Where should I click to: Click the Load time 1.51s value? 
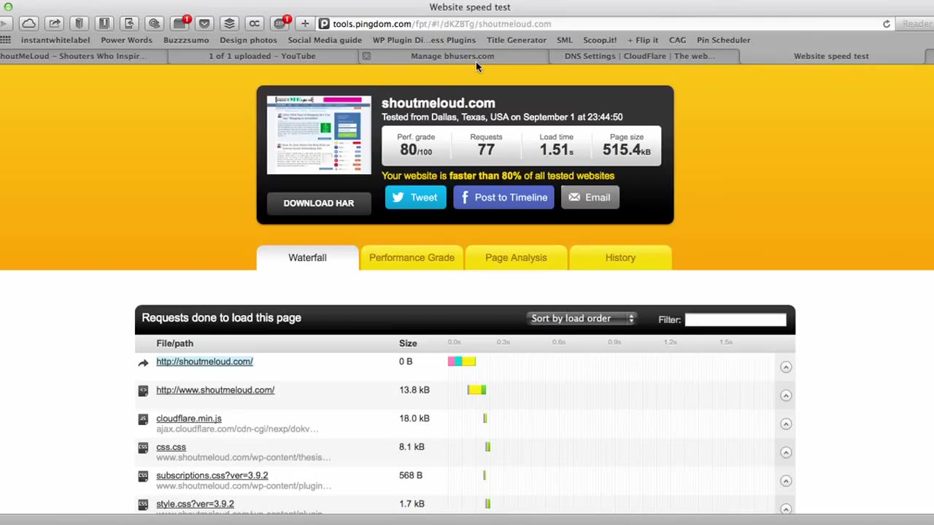point(556,149)
